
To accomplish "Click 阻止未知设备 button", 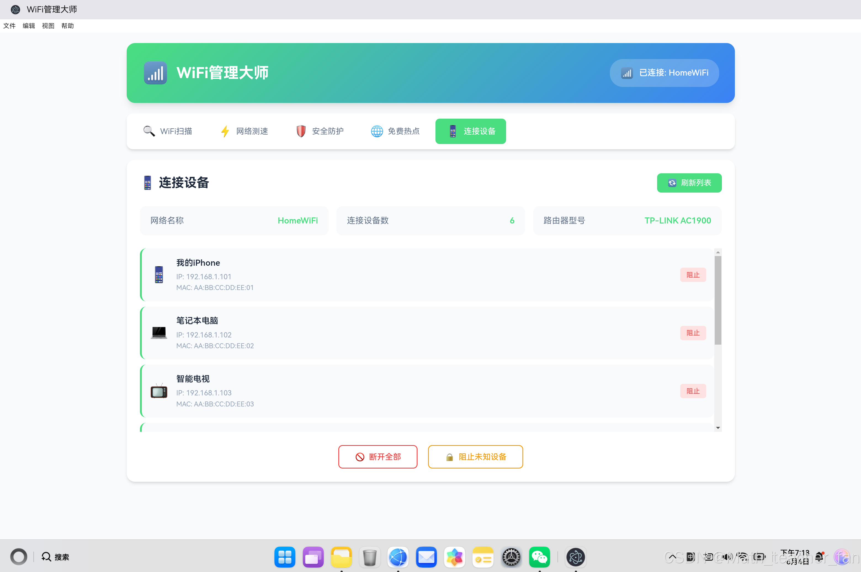I will point(475,457).
